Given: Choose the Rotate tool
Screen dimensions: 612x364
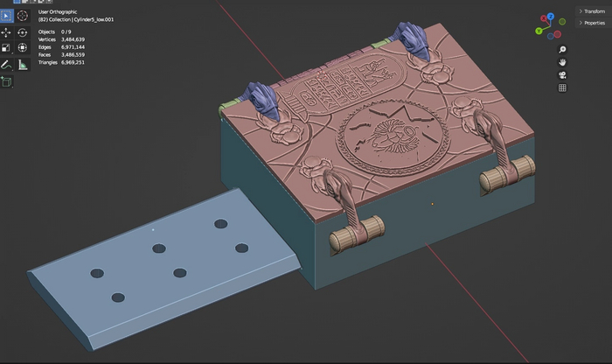Looking at the screenshot, I should coord(22,32).
